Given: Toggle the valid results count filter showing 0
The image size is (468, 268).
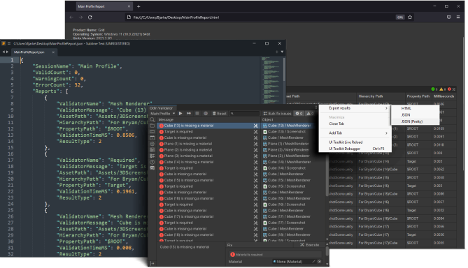Looking at the screenshot, I should point(299,114).
